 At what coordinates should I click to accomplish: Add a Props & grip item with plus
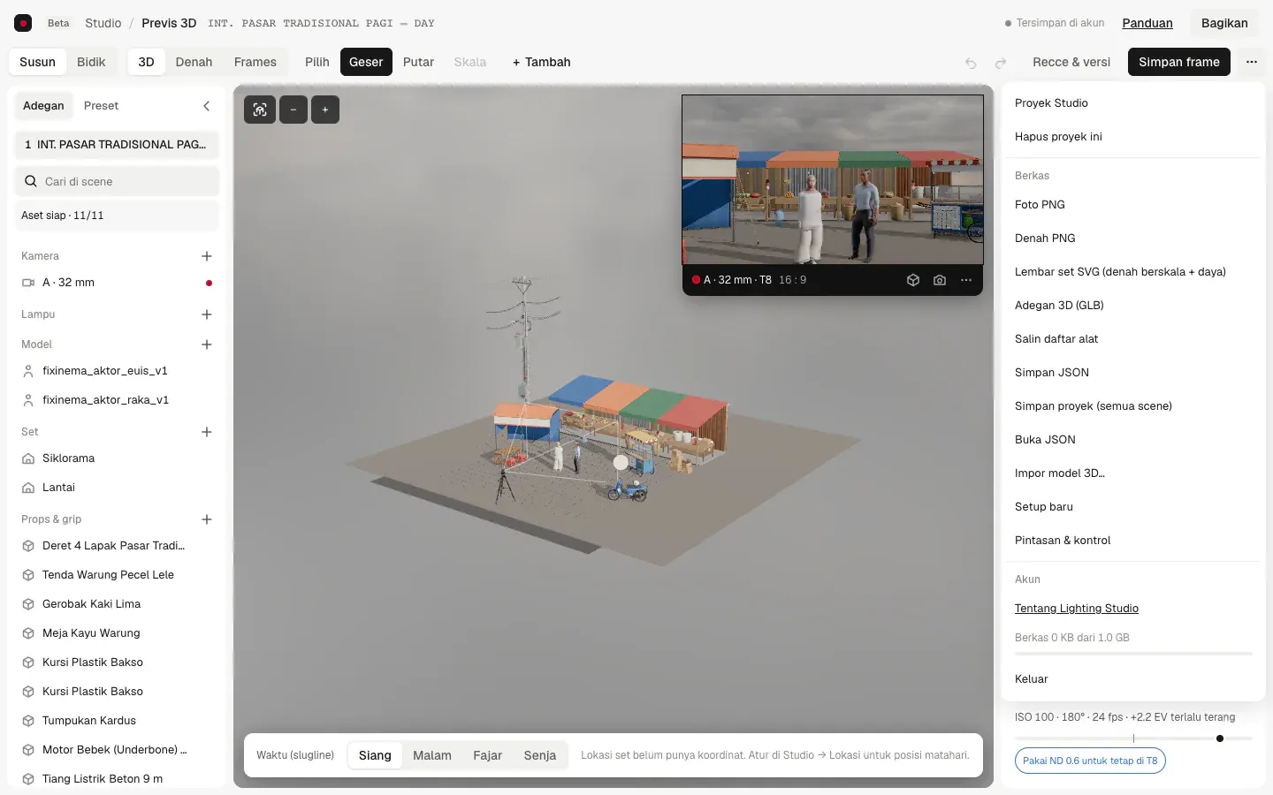pyautogui.click(x=207, y=519)
